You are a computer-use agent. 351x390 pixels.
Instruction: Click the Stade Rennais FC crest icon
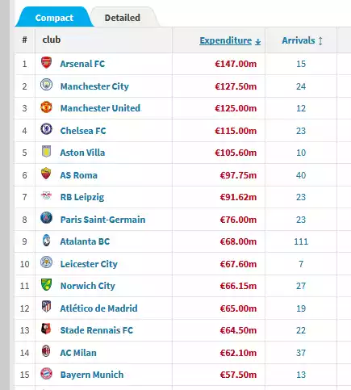coord(46,329)
